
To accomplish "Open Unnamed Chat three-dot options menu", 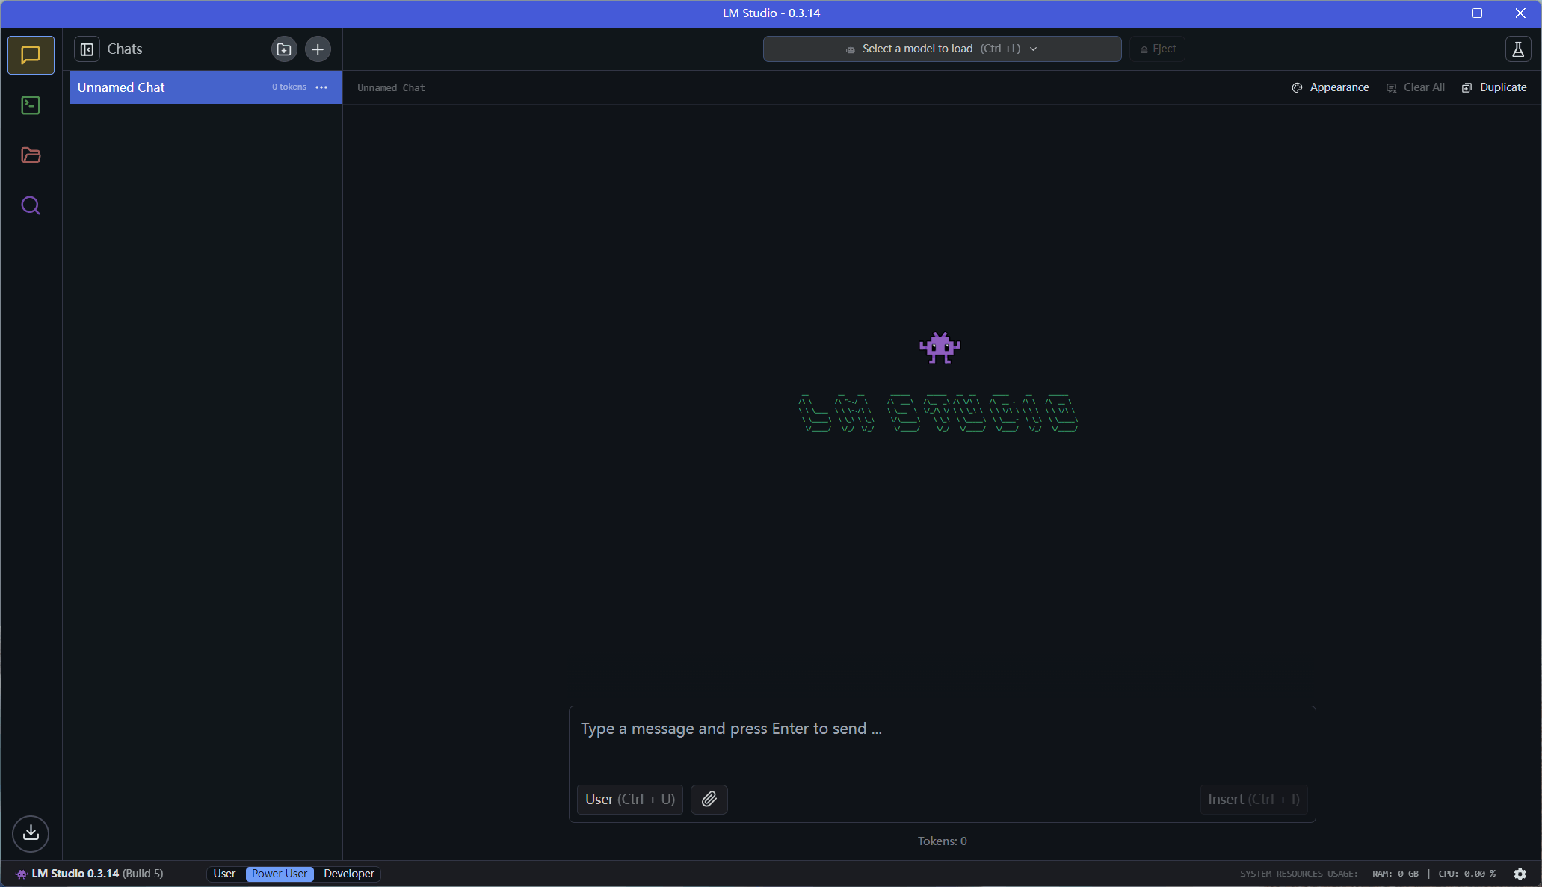I will (321, 87).
